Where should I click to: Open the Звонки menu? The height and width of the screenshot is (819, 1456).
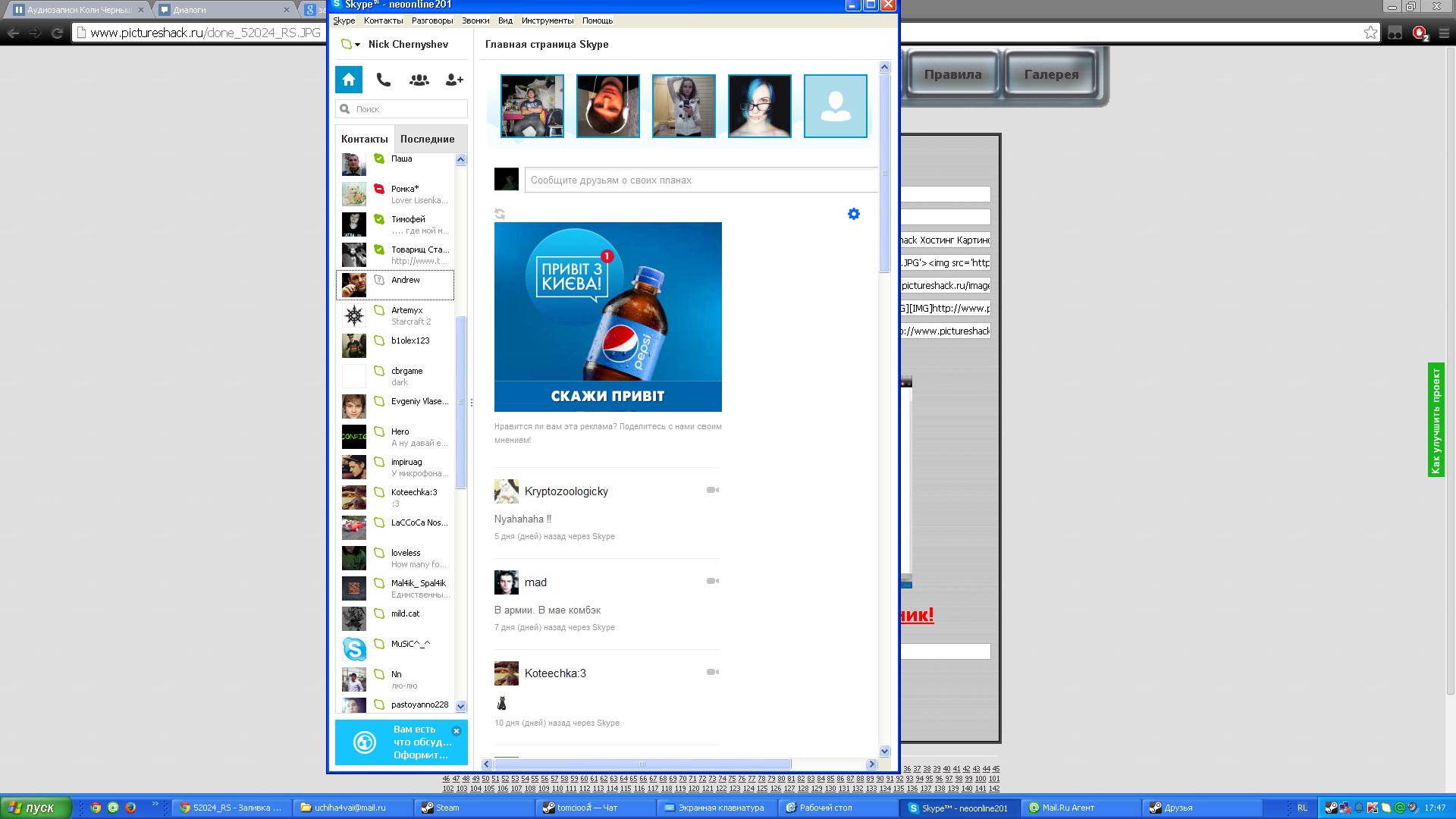click(x=475, y=20)
